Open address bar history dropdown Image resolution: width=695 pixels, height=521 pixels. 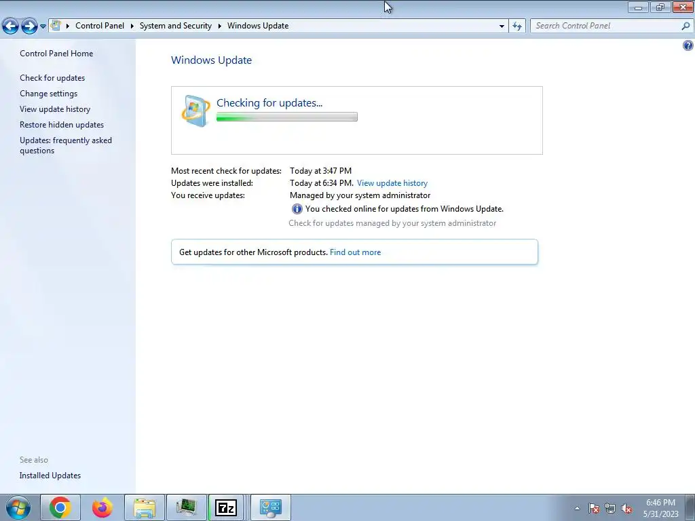502,26
